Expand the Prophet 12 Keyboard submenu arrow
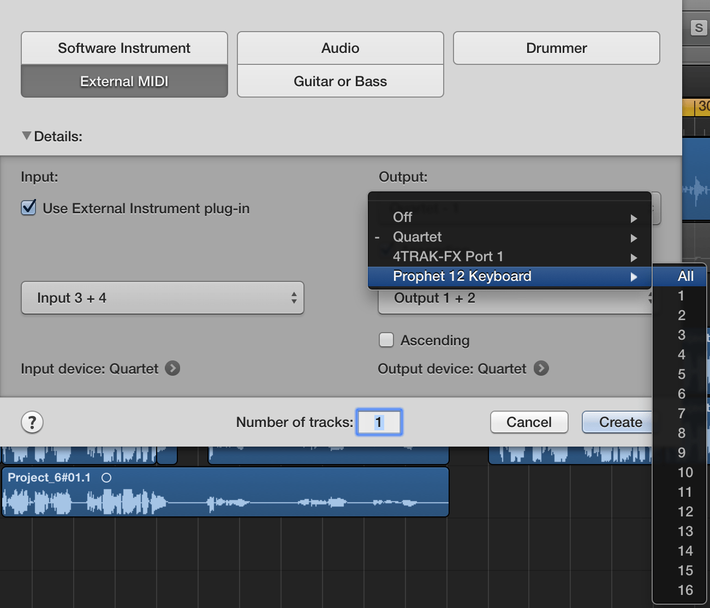The image size is (710, 608). click(634, 277)
